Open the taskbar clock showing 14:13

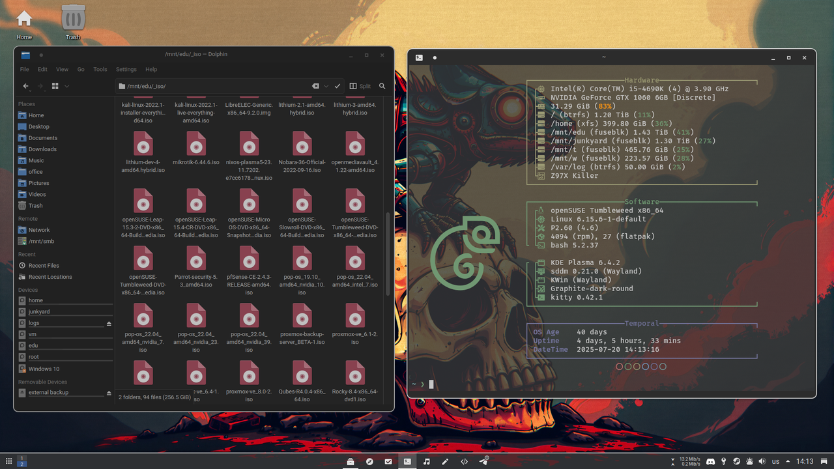(805, 461)
